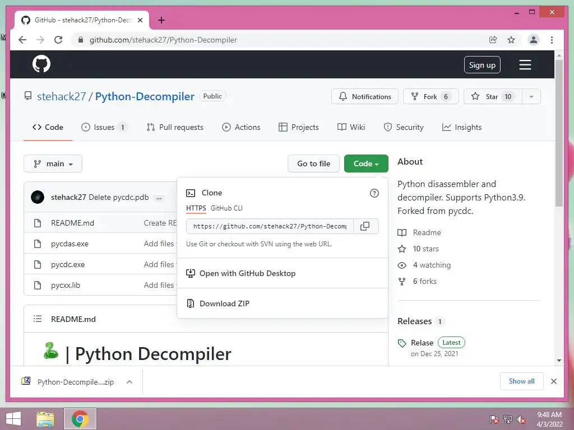
Task: Click the clone help question mark icon
Action: coord(374,193)
